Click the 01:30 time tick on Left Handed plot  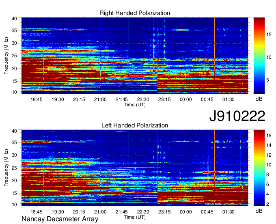(228, 212)
